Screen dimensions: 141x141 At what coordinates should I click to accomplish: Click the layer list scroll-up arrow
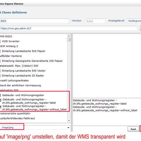tap(69, 36)
